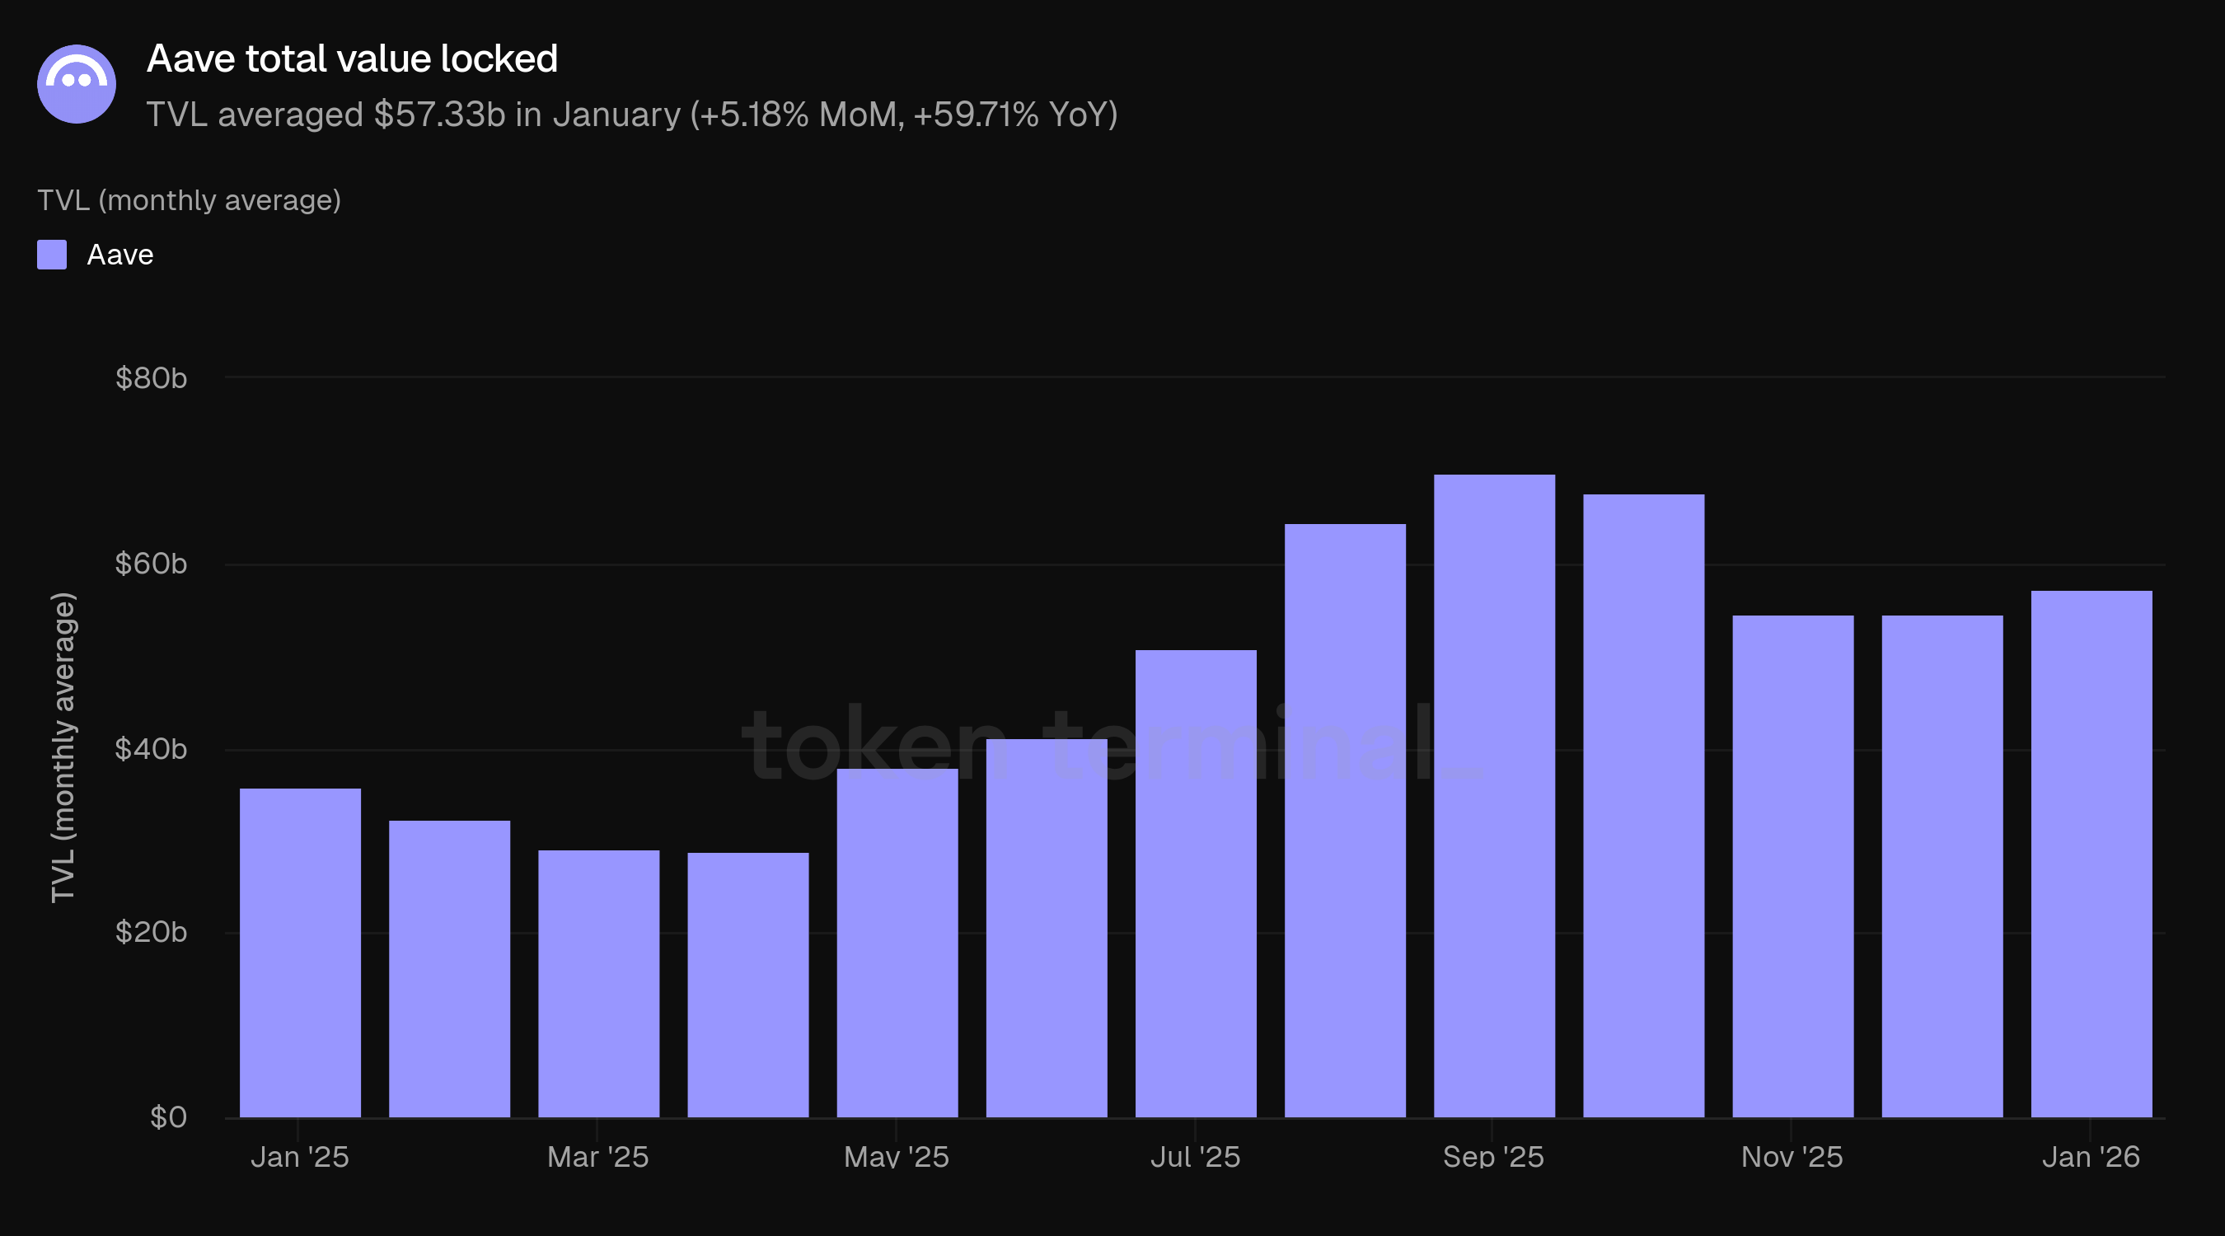This screenshot has width=2225, height=1236.
Task: Click the $80b y-axis label
Action: pos(151,378)
